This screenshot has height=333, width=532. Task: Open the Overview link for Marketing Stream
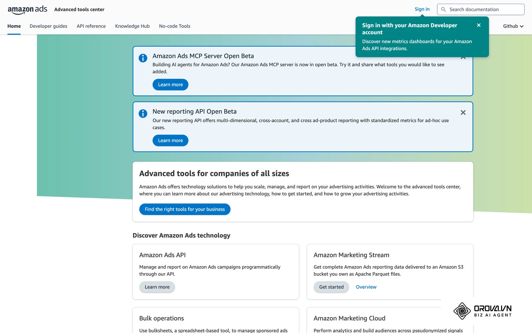(x=366, y=287)
